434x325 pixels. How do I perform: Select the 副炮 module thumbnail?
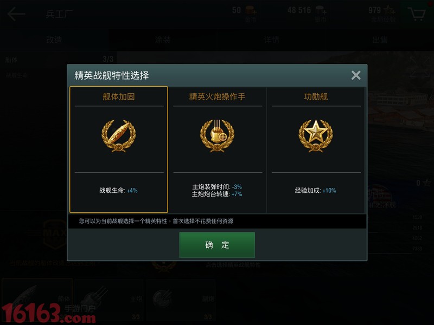(x=181, y=300)
